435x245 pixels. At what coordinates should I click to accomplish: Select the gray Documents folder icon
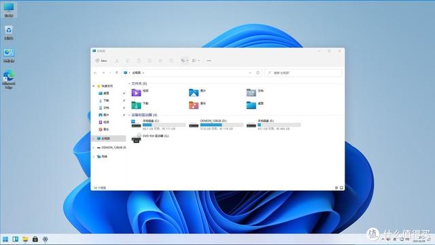(251, 92)
